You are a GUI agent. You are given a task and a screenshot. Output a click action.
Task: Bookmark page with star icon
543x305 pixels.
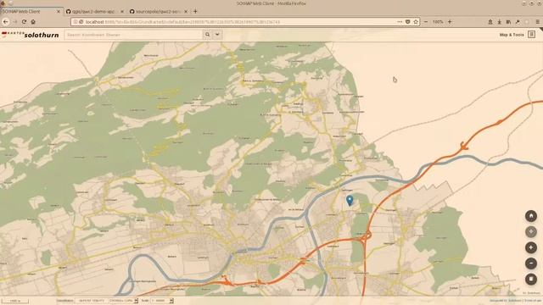point(416,22)
